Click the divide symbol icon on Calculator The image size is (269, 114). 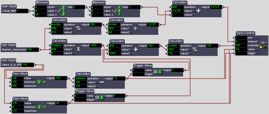[135, 29]
